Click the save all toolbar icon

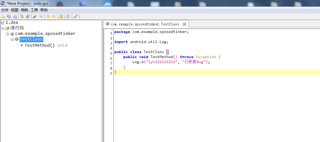[9, 16]
